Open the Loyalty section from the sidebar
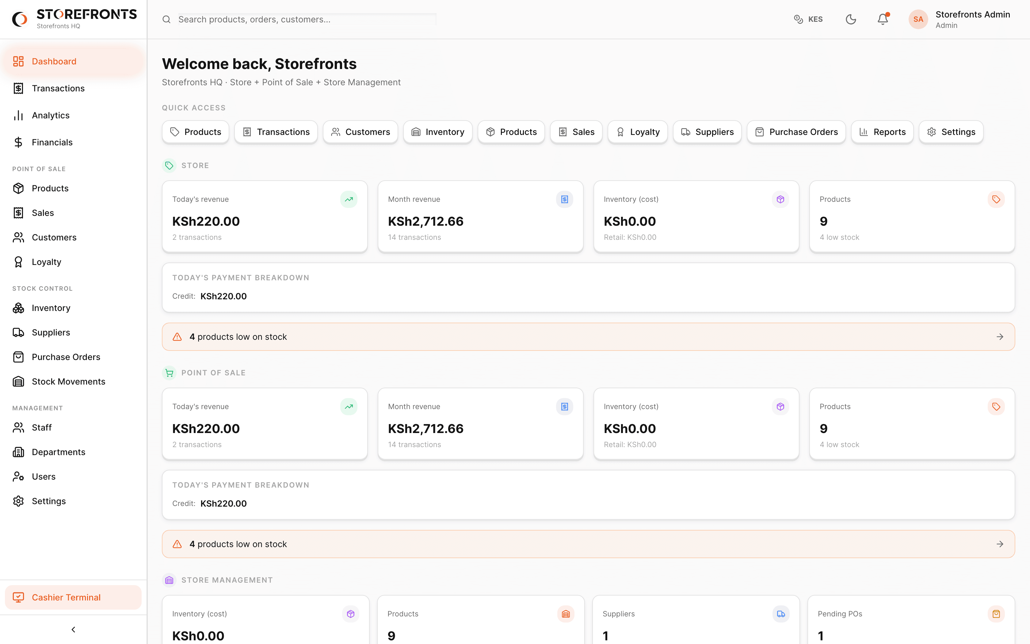Image resolution: width=1030 pixels, height=644 pixels. coord(46,262)
